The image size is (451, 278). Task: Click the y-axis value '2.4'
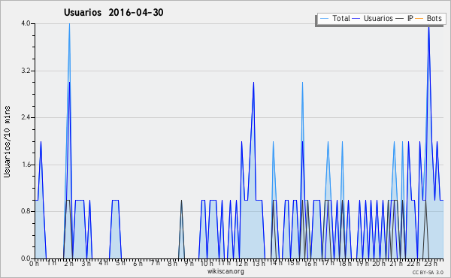pyautogui.click(x=26, y=117)
